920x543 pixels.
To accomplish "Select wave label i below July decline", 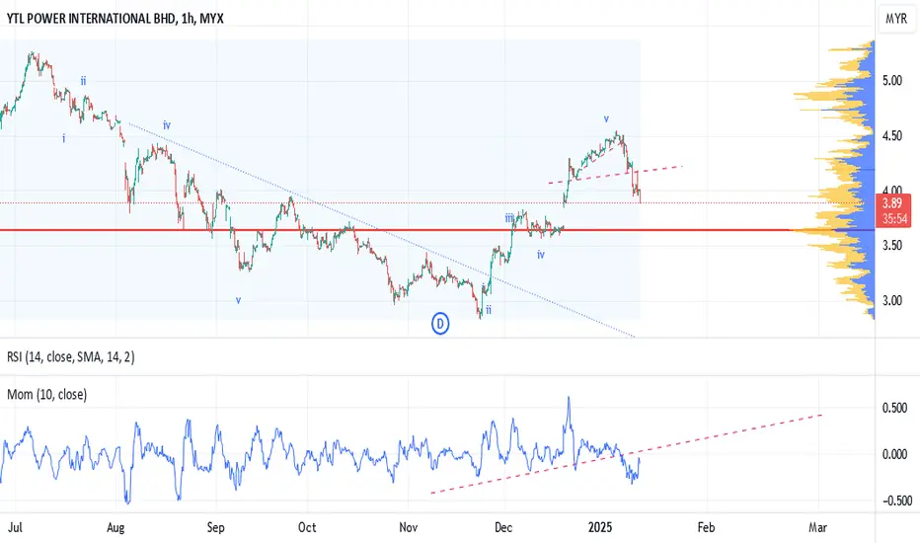I will (x=63, y=138).
